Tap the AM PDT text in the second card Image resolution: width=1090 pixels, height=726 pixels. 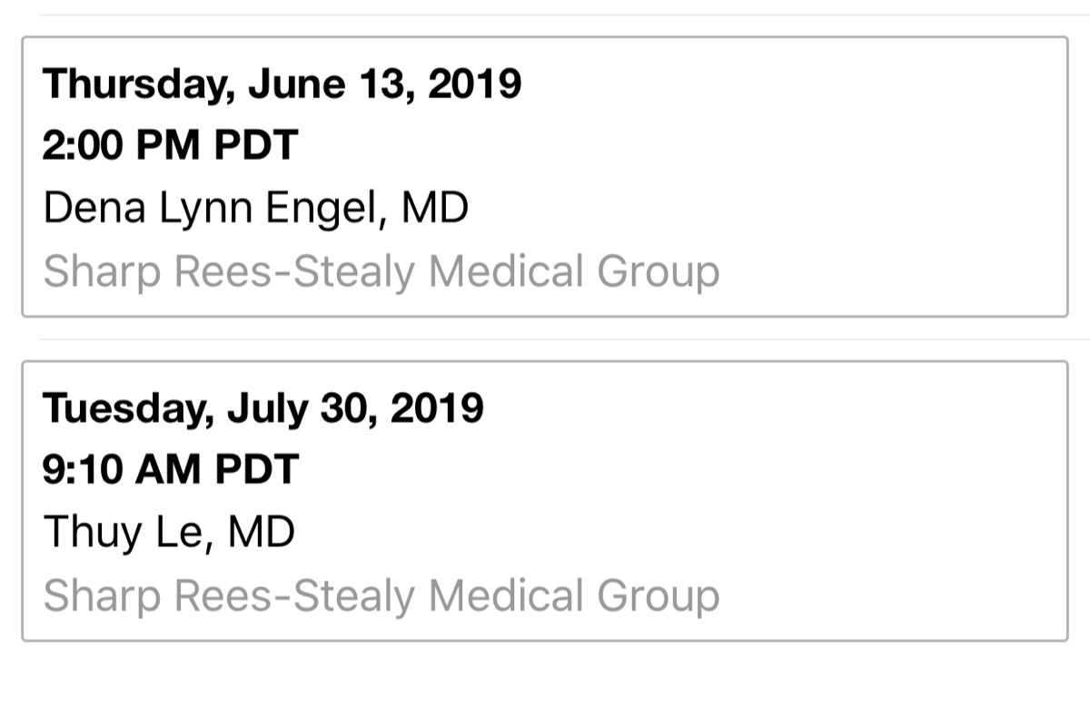(x=216, y=470)
